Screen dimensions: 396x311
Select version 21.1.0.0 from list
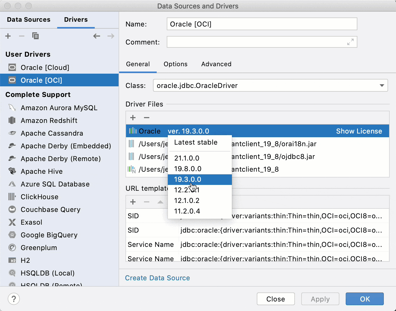pyautogui.click(x=187, y=158)
